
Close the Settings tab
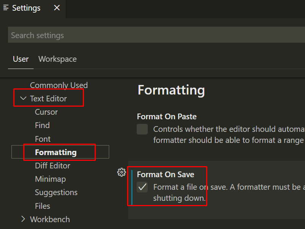pos(57,8)
